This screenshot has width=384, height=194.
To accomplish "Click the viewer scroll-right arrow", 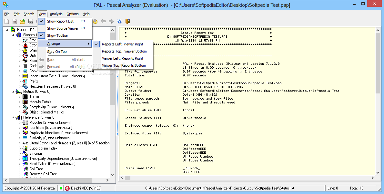I will [x=373, y=178].
